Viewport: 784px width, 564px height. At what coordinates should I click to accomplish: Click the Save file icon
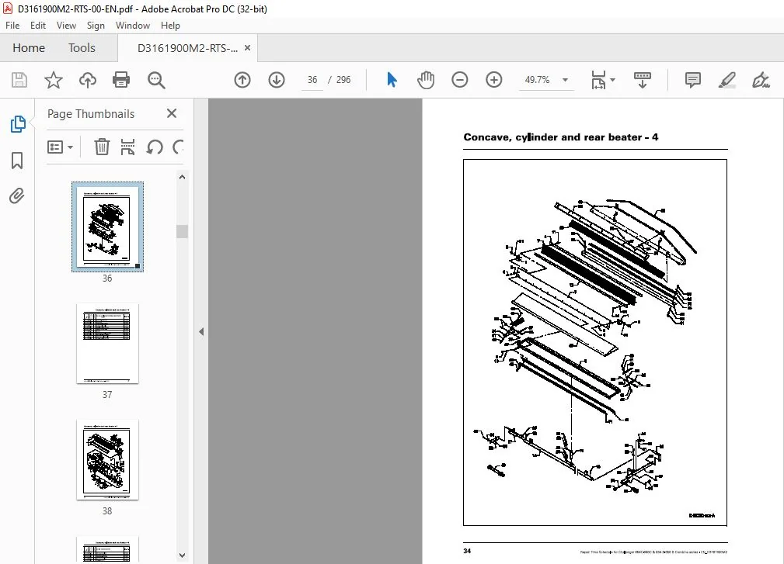19,80
